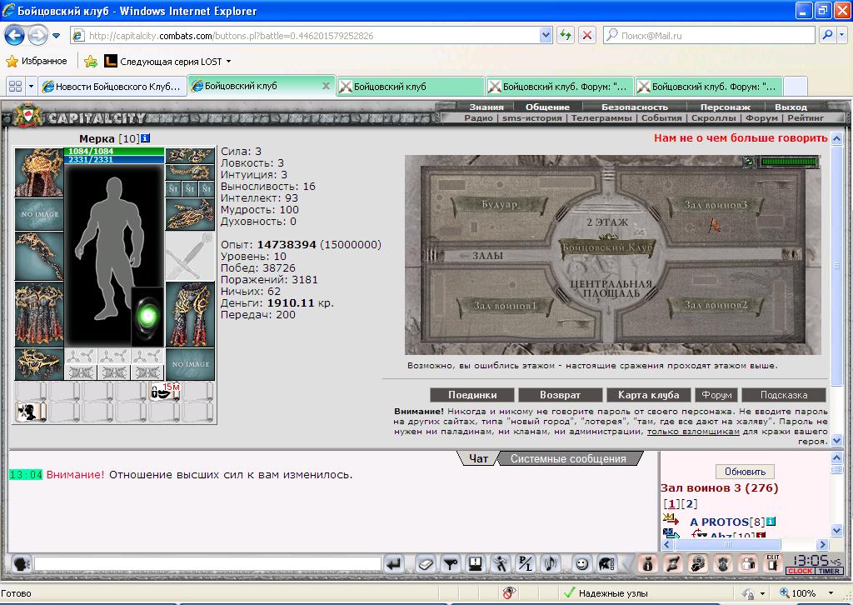Open the Знания menu
The image size is (853, 605).
(x=486, y=107)
